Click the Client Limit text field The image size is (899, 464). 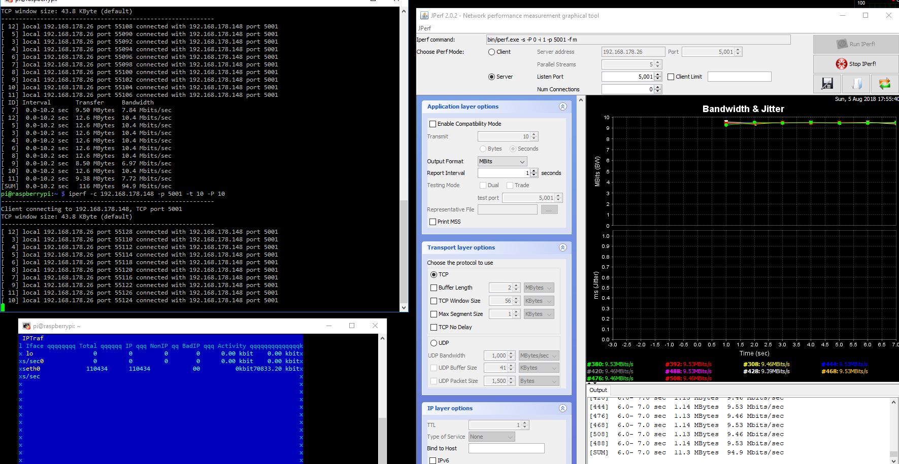pyautogui.click(x=739, y=77)
